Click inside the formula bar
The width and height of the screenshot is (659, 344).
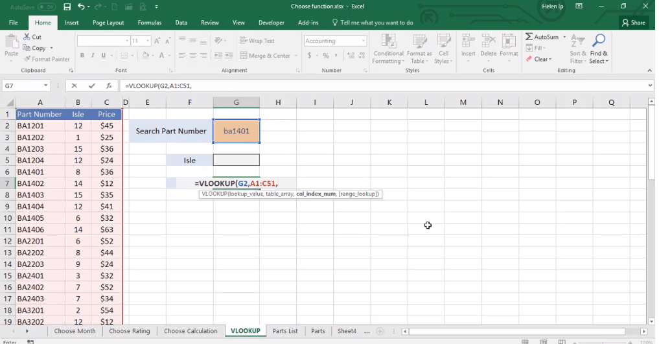click(384, 86)
